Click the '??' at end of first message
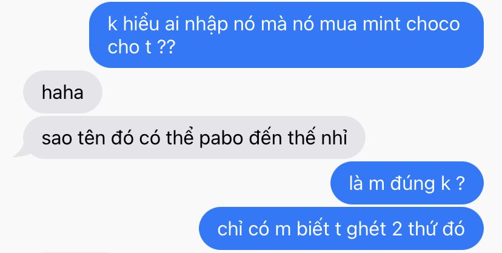The height and width of the screenshot is (253, 502). coord(167,47)
